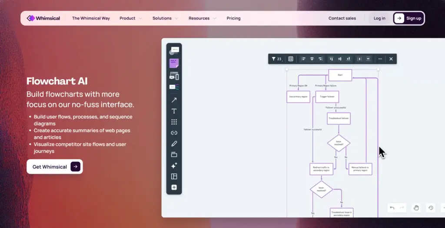This screenshot has height=228, width=445.
Task: Open the Pricing page
Action: tap(233, 18)
